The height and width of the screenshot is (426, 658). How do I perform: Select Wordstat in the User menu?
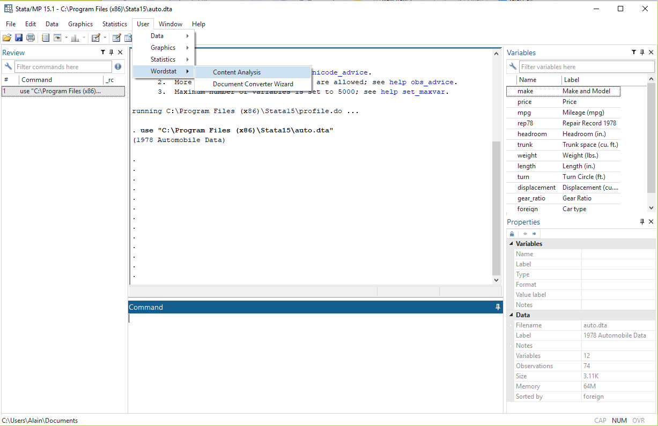(x=164, y=71)
